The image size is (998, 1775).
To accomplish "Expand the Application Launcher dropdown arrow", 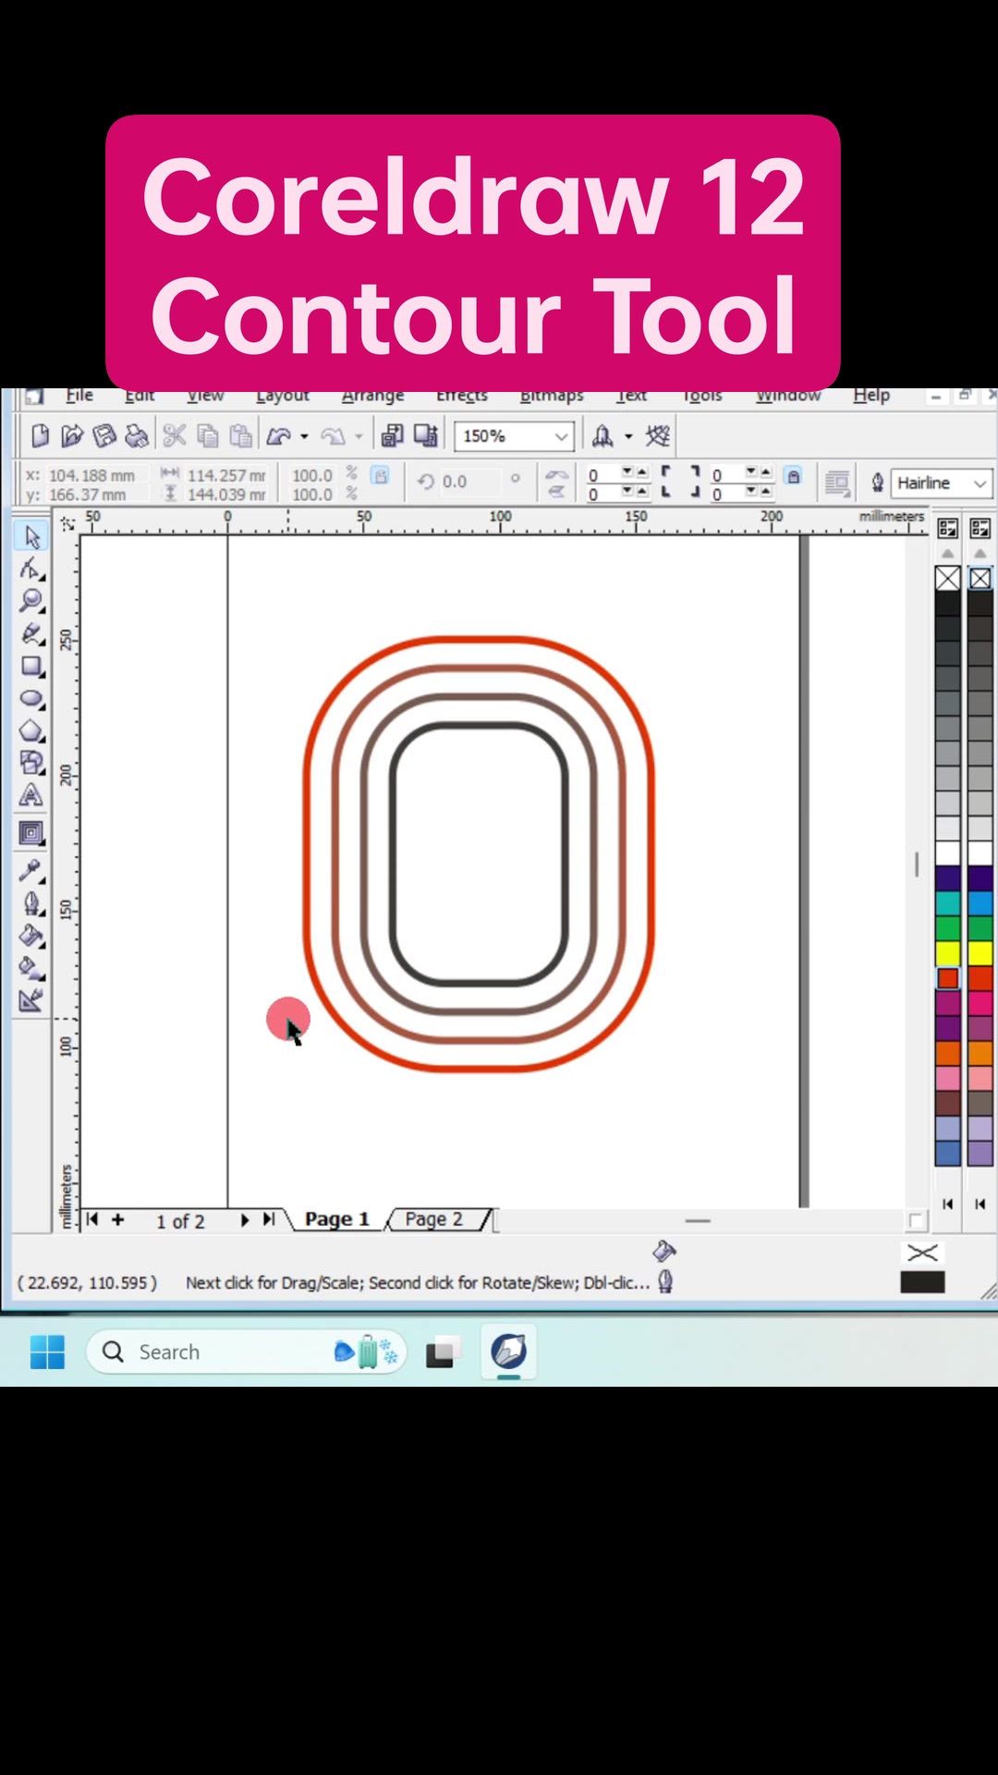I will click(628, 436).
